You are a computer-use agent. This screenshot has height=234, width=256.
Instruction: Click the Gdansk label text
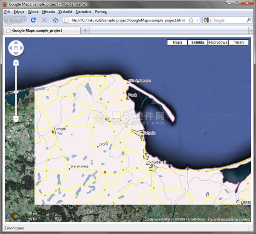tap(160, 162)
